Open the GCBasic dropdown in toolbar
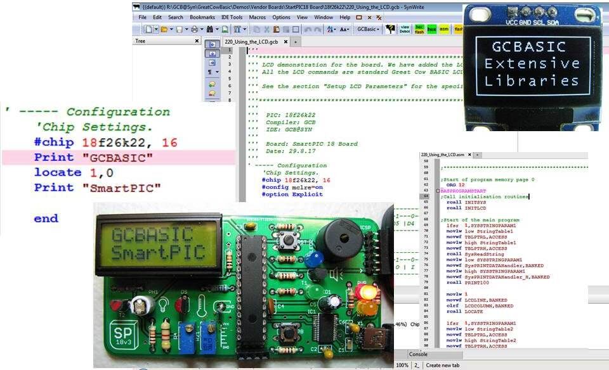 (369, 29)
